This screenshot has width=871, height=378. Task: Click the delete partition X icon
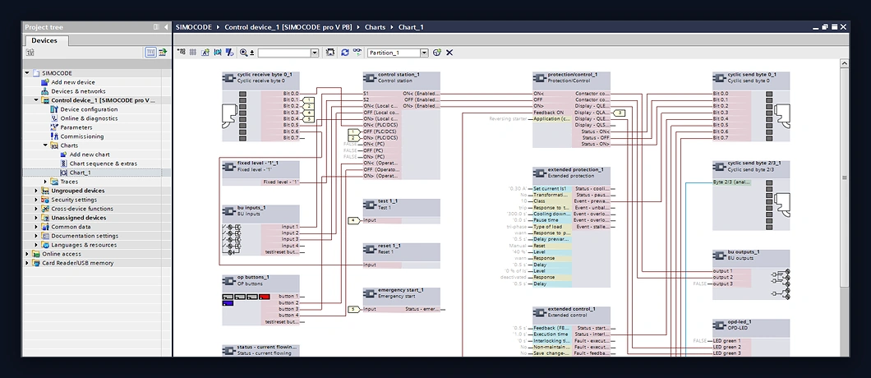click(450, 53)
